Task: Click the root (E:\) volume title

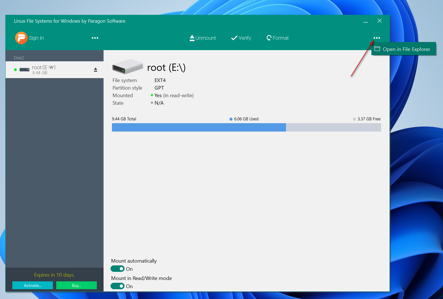Action: [x=166, y=67]
